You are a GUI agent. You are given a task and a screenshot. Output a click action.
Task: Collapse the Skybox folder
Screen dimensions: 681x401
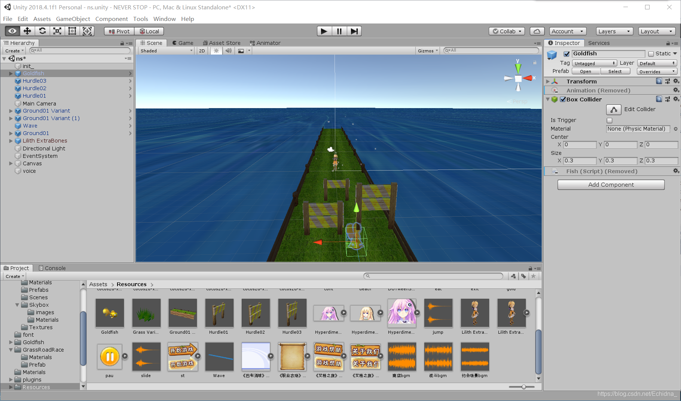click(17, 305)
